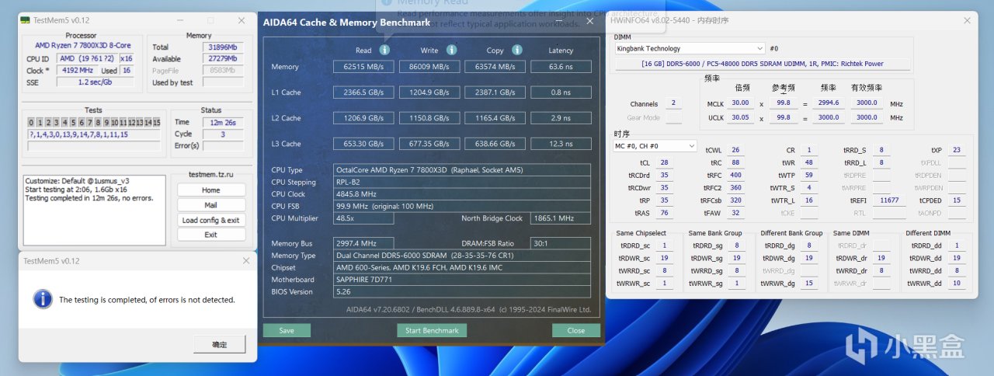Viewport: 994px width, 376px height.
Task: Close the HWiNFO64 memory timing window
Action: pos(967,20)
